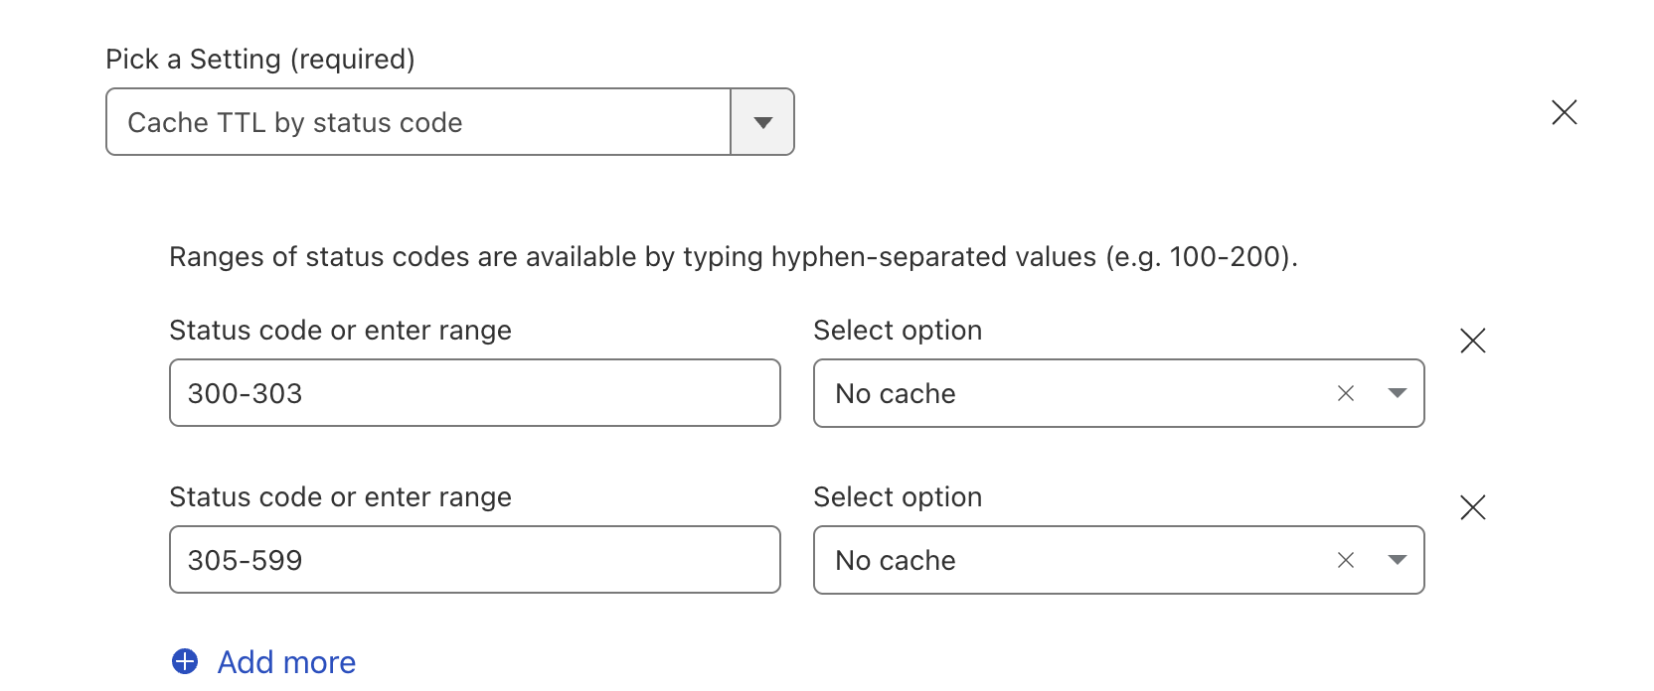Click the Add more link
The height and width of the screenshot is (691, 1654).
[286, 662]
